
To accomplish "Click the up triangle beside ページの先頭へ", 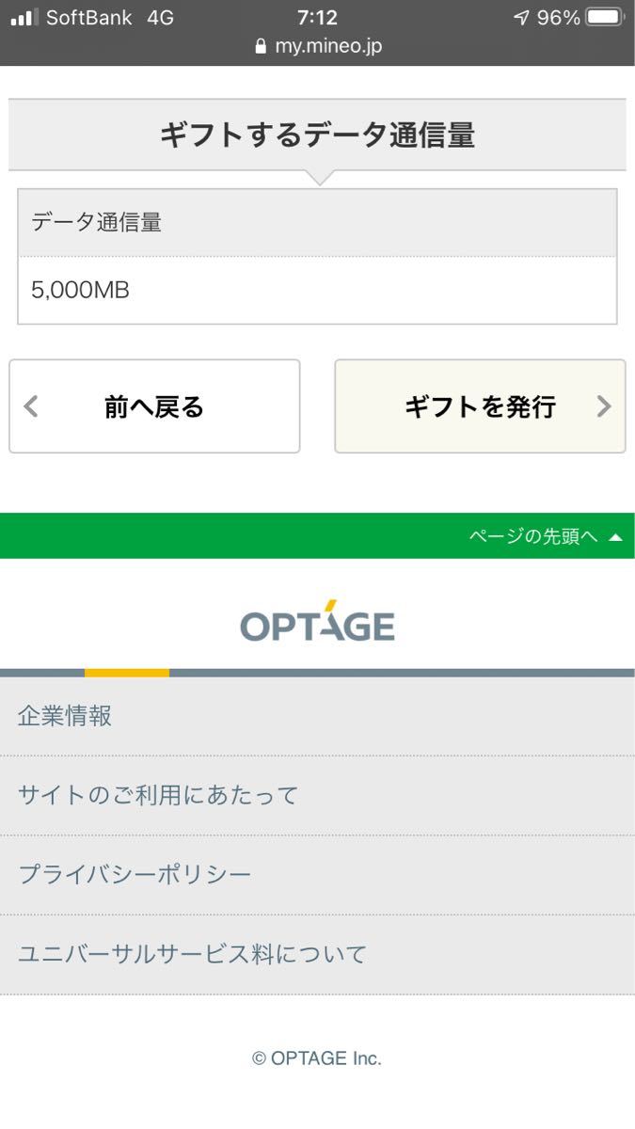I will pyautogui.click(x=615, y=537).
